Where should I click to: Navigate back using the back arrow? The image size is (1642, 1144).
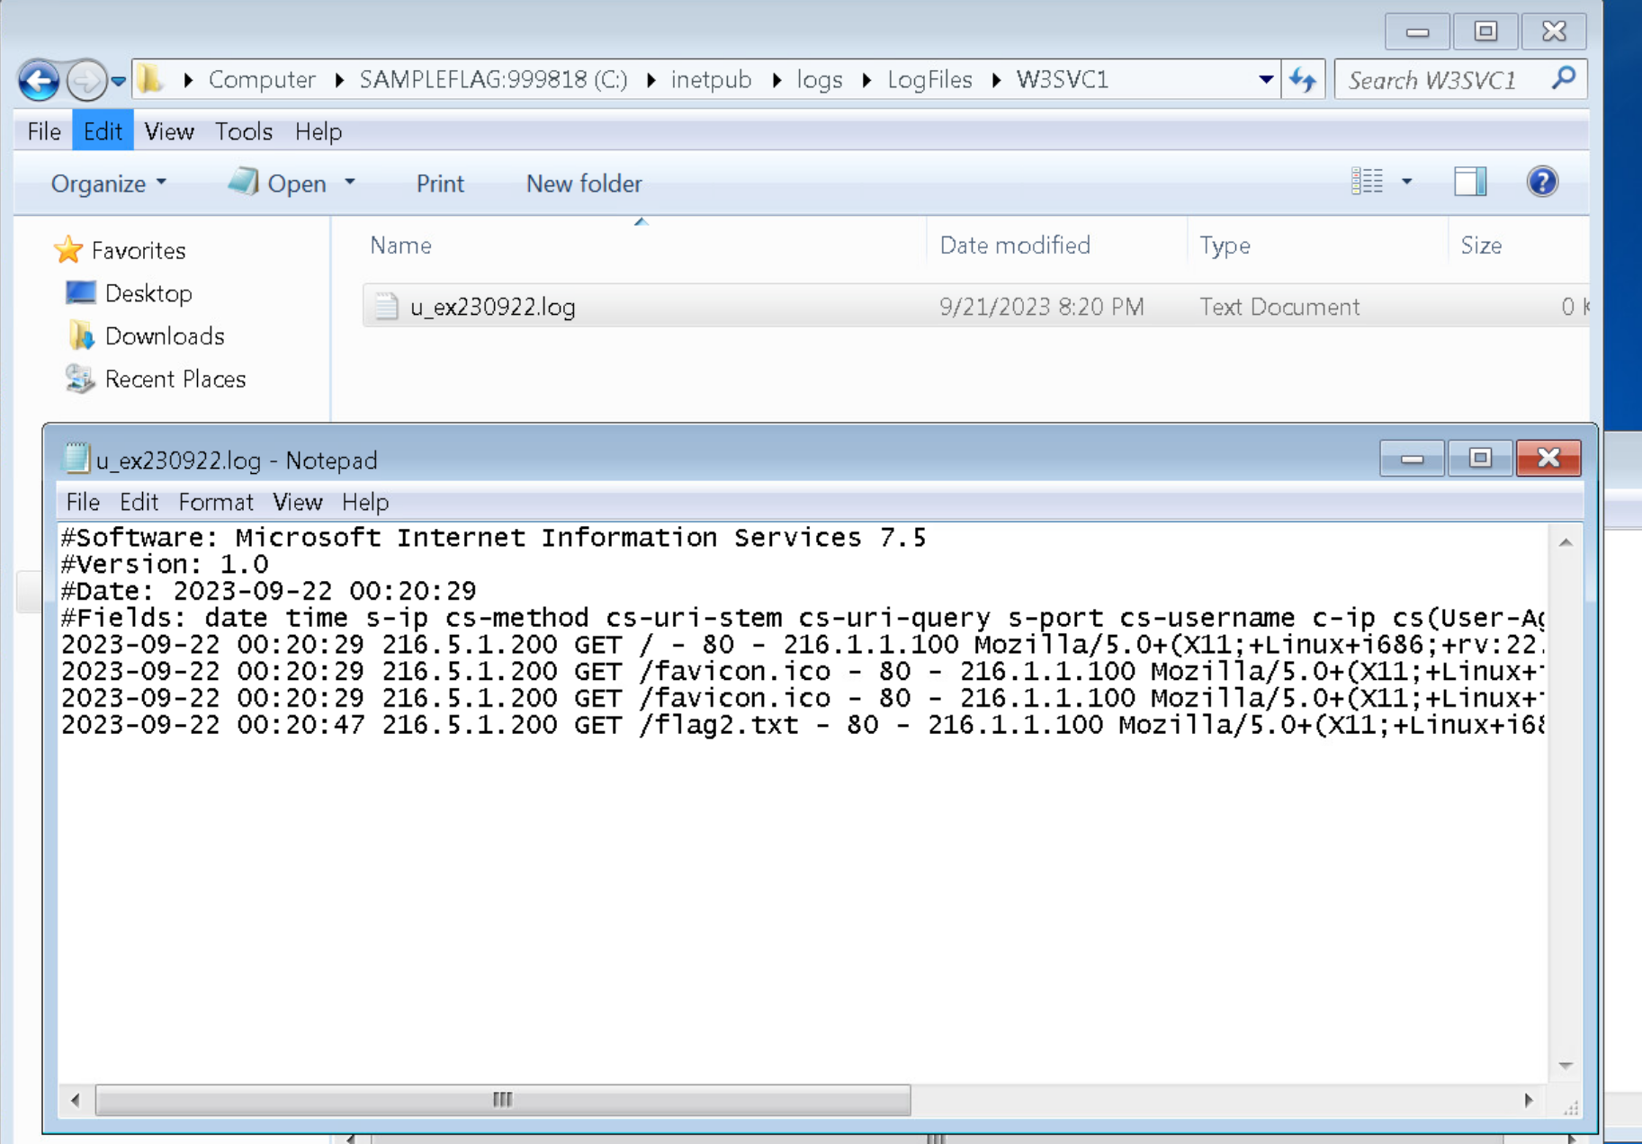[x=37, y=80]
